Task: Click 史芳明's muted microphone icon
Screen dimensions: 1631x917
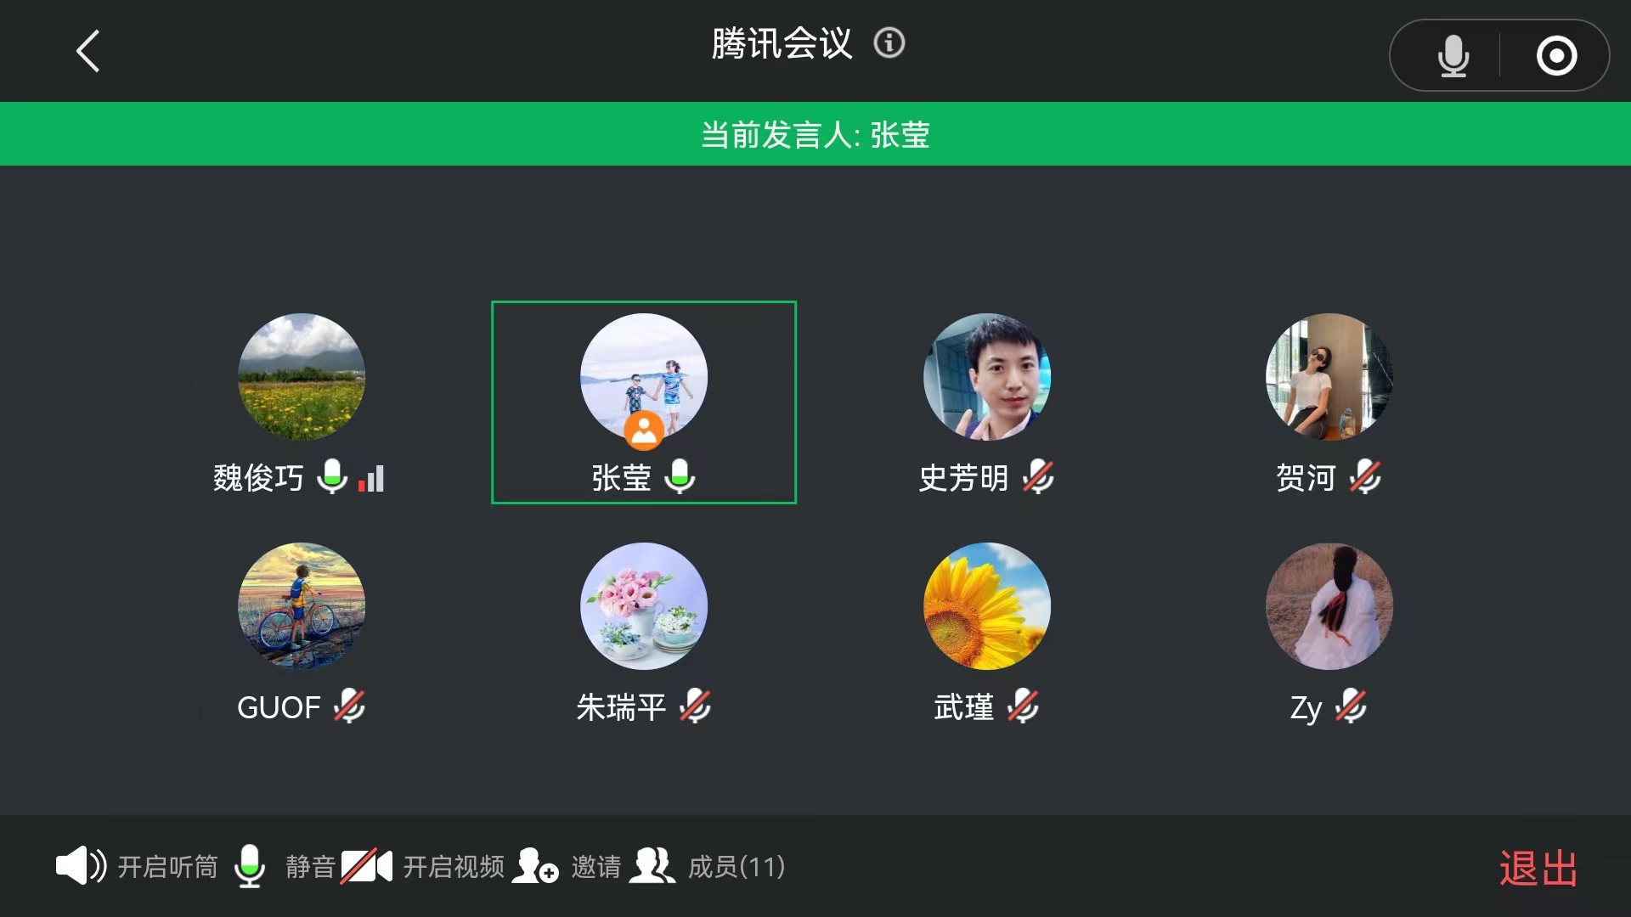Action: click(1038, 476)
